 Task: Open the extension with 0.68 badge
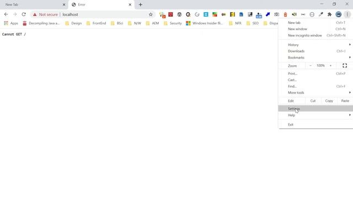[259, 15]
